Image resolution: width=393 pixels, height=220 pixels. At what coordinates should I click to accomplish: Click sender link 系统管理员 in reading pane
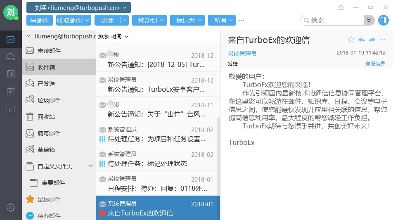coord(242,54)
